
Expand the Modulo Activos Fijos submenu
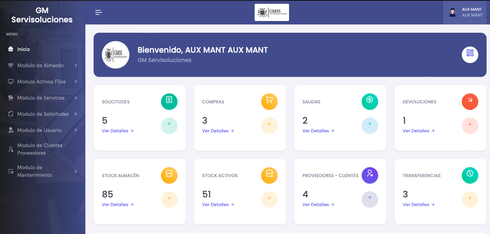click(x=41, y=82)
